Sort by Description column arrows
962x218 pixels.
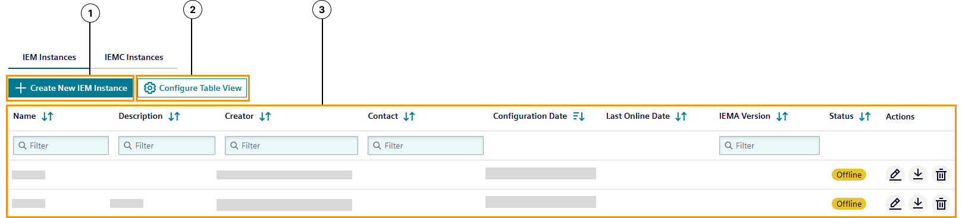174,116
